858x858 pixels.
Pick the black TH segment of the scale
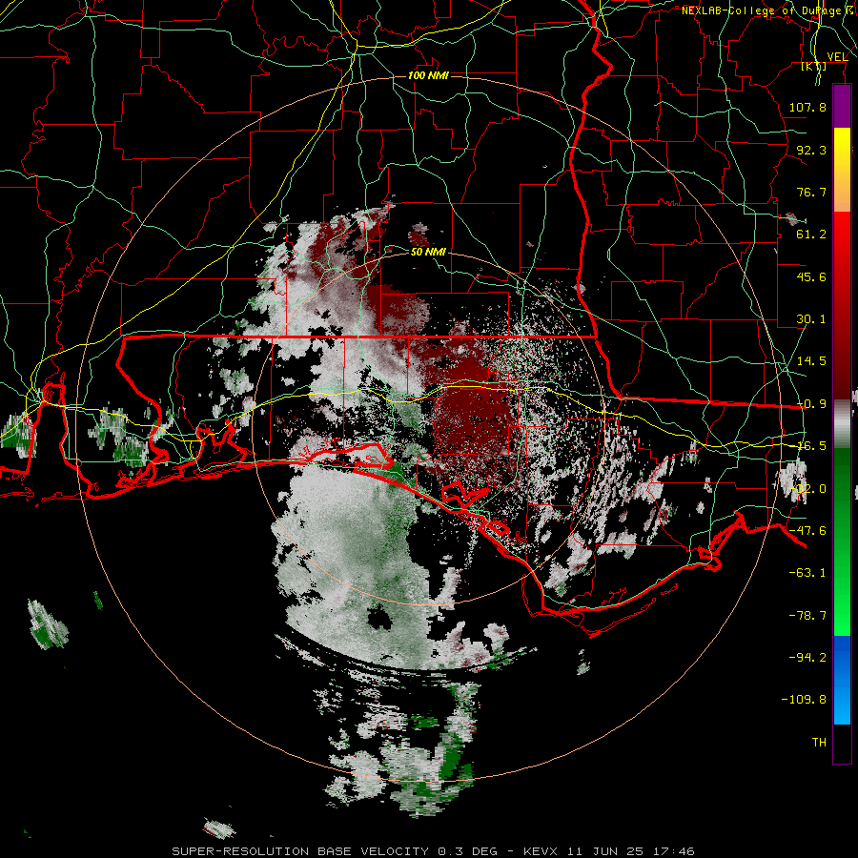(842, 743)
